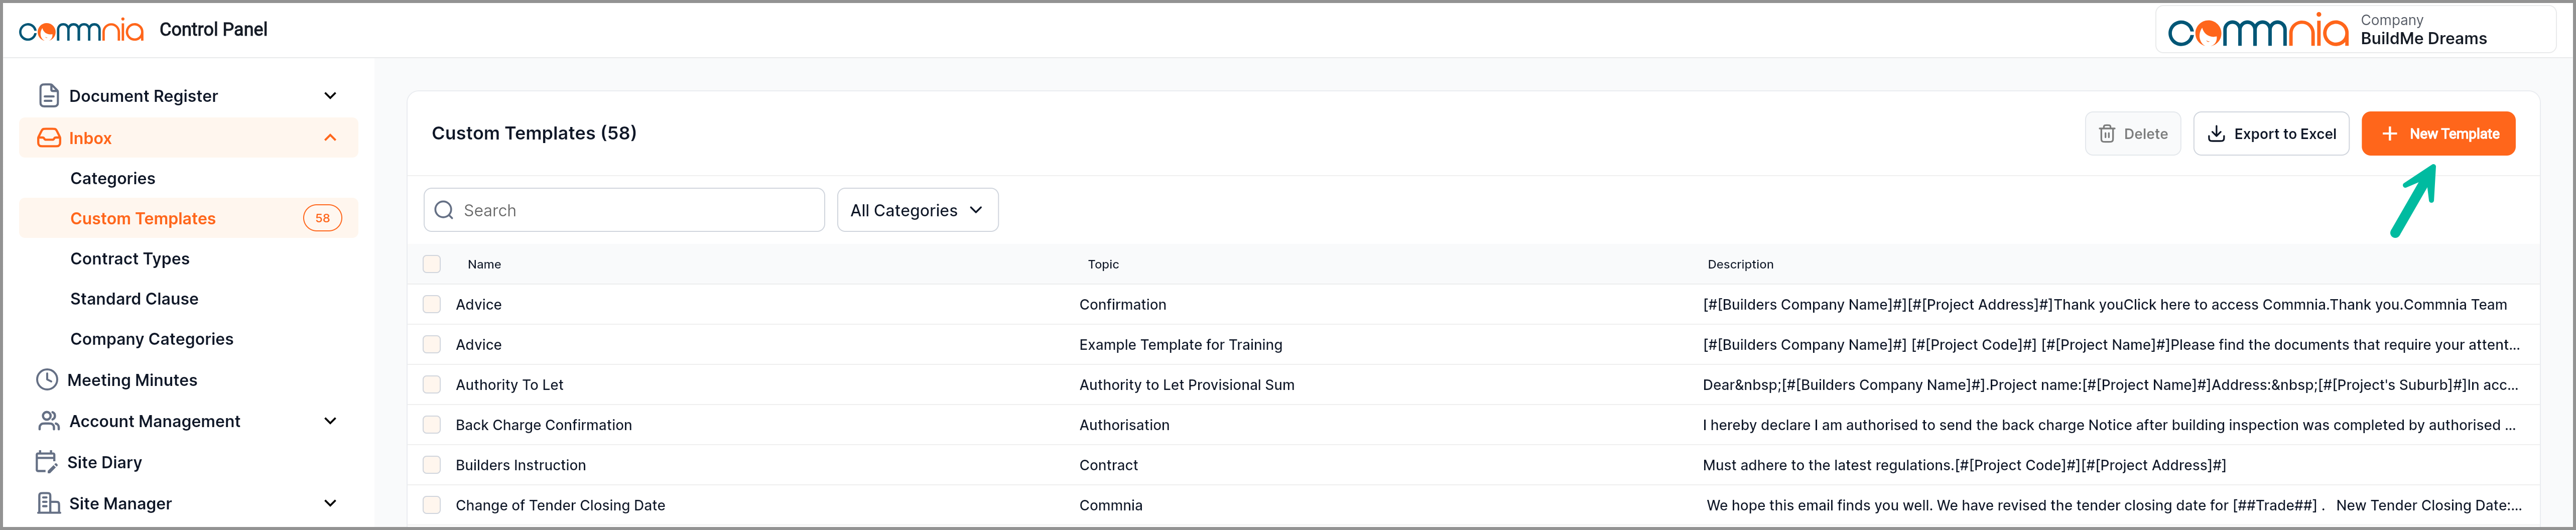Click the Meeting Minutes clock icon
The width and height of the screenshot is (2576, 530).
(x=47, y=380)
